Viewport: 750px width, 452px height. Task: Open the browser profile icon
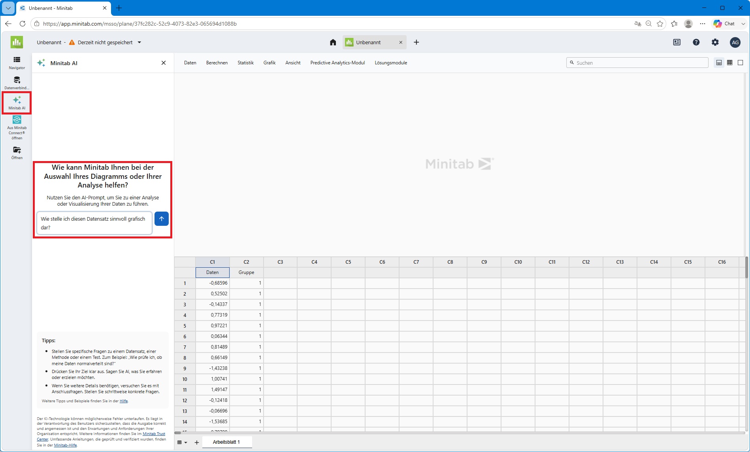coord(688,24)
